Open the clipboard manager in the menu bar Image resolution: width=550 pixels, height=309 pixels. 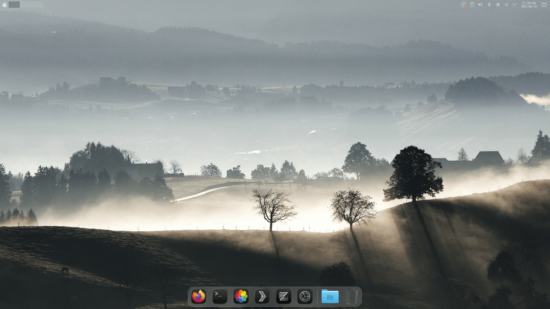(x=472, y=5)
